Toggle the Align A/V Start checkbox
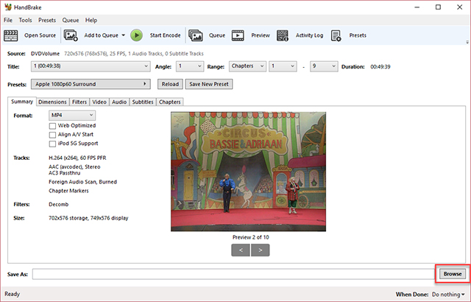 click(52, 135)
